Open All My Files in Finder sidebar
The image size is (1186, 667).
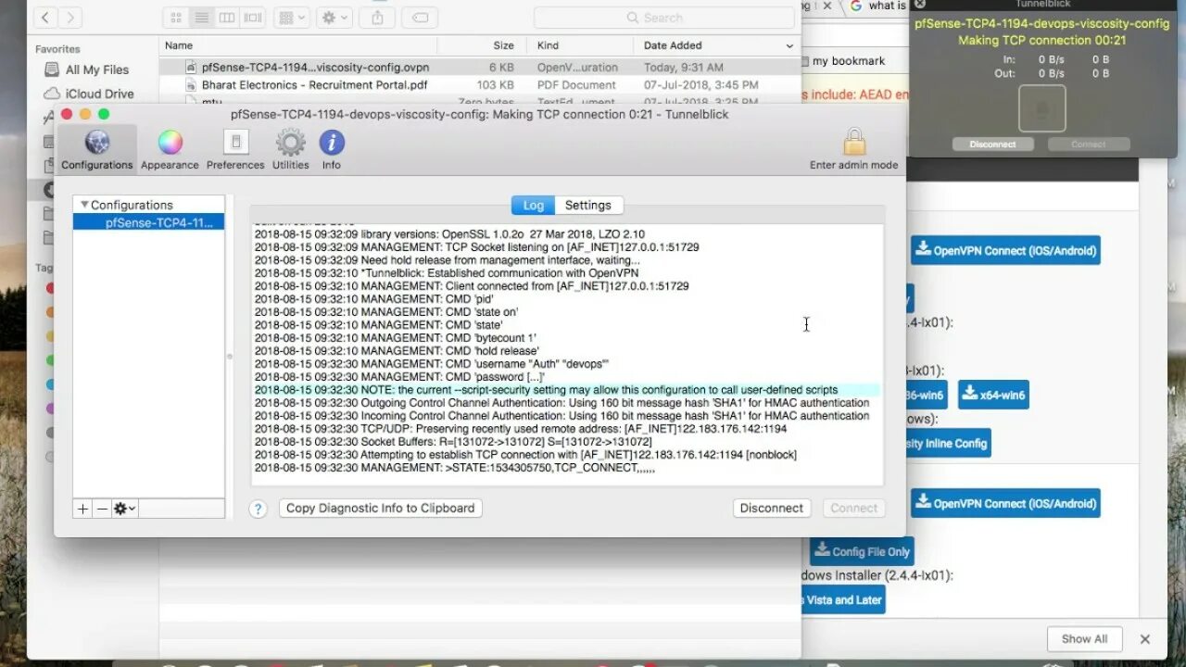[96, 69]
